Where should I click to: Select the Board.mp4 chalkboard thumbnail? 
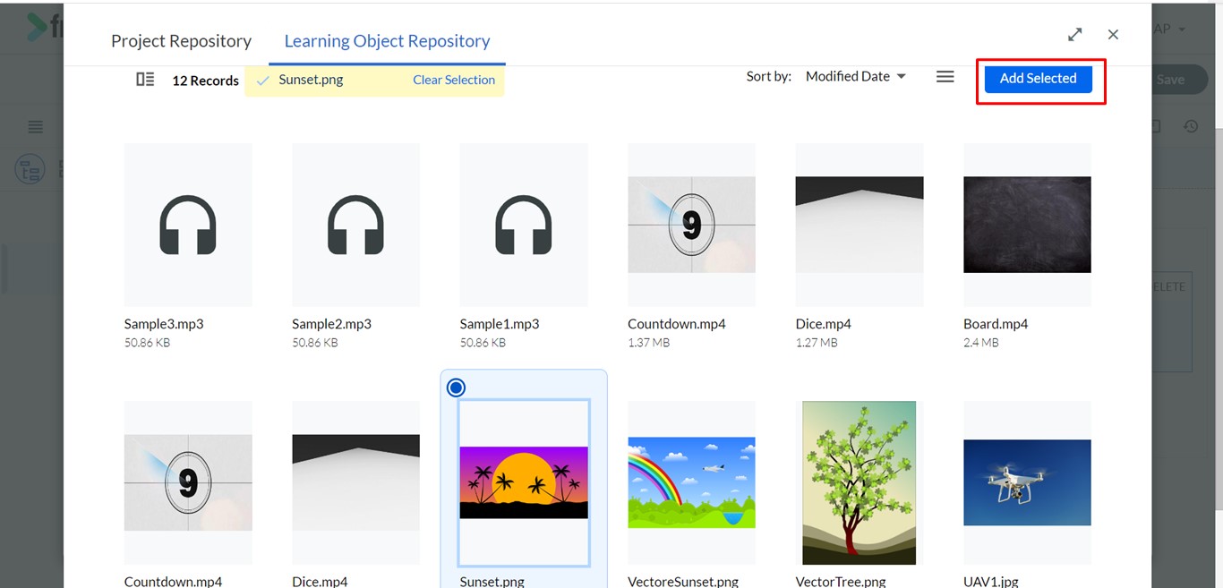(1027, 225)
